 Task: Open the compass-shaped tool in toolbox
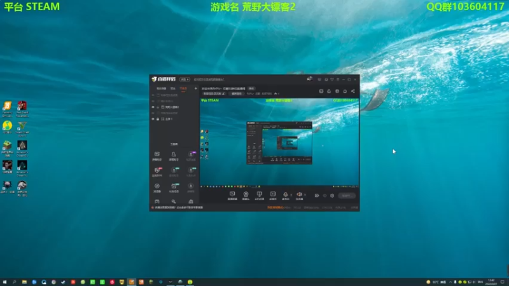point(157,187)
